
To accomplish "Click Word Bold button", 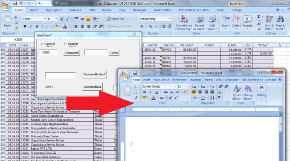I will (145, 92).
